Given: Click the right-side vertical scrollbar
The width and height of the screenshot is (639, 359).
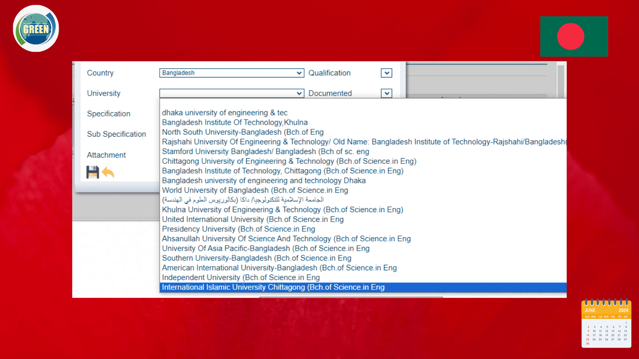Looking at the screenshot, I should coord(561,80).
